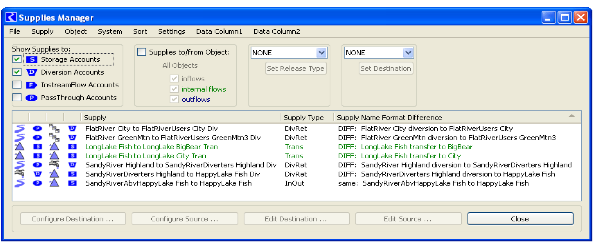This screenshot has width=593, height=249.
Task: Click the InstreamFlow Accounts F icon
Action: (32, 85)
